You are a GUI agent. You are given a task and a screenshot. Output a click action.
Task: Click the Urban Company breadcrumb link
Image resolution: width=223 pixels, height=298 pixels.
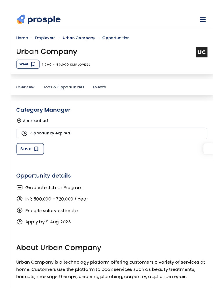(x=79, y=38)
